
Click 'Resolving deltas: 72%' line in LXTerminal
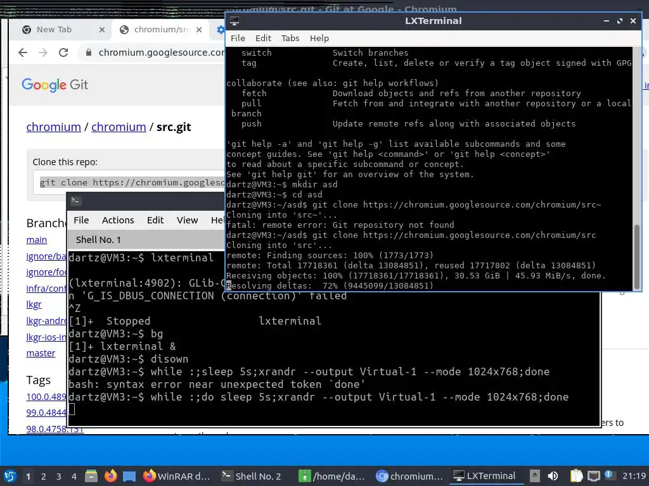[330, 285]
